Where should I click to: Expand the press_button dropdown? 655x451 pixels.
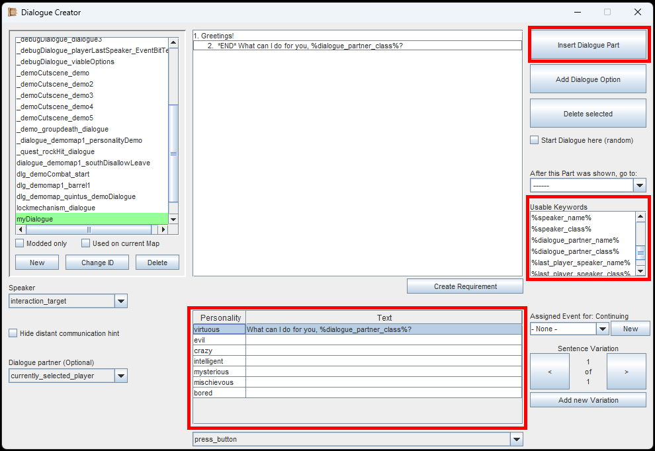coord(516,439)
